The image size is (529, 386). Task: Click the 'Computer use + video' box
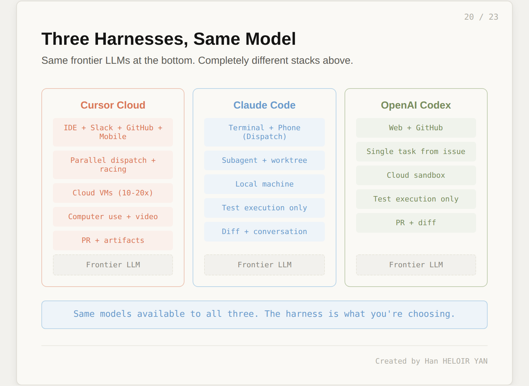pos(113,216)
